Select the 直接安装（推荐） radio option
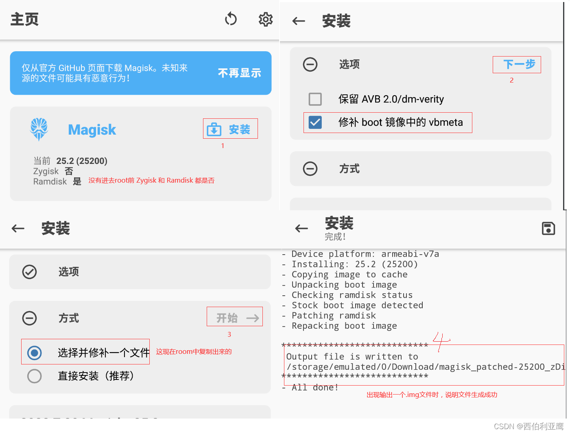Image resolution: width=570 pixels, height=434 pixels. coord(35,376)
